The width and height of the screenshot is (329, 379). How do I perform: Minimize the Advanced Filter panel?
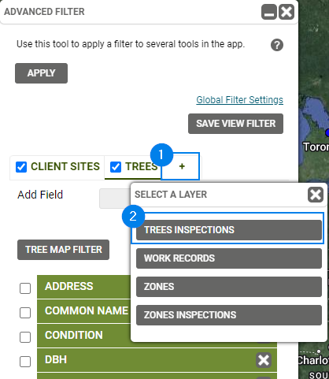(x=269, y=12)
